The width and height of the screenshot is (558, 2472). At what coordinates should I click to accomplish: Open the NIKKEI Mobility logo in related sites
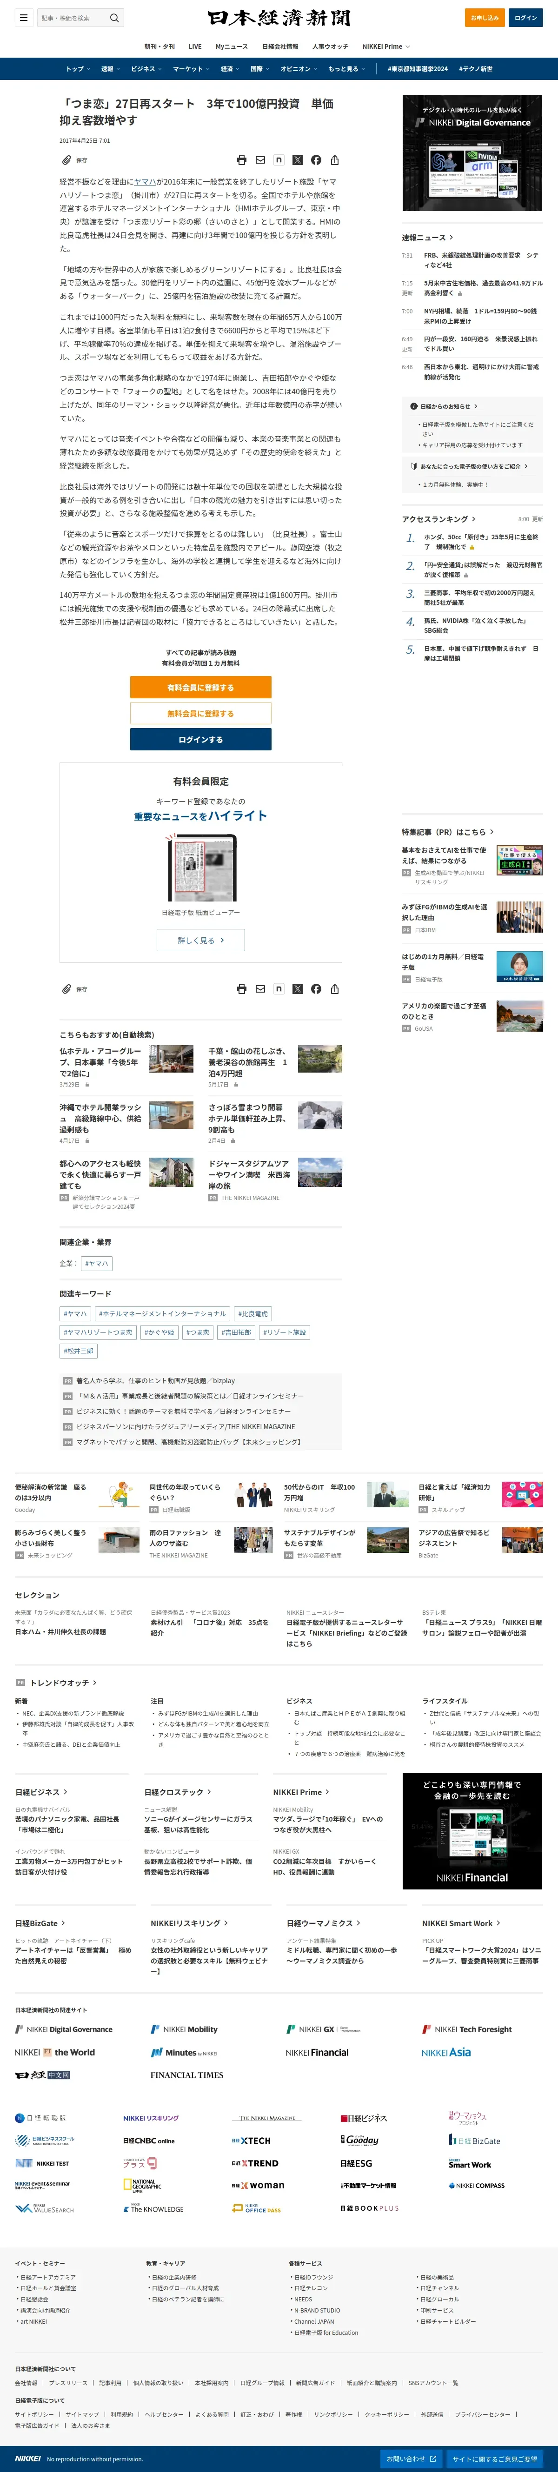185,2029
